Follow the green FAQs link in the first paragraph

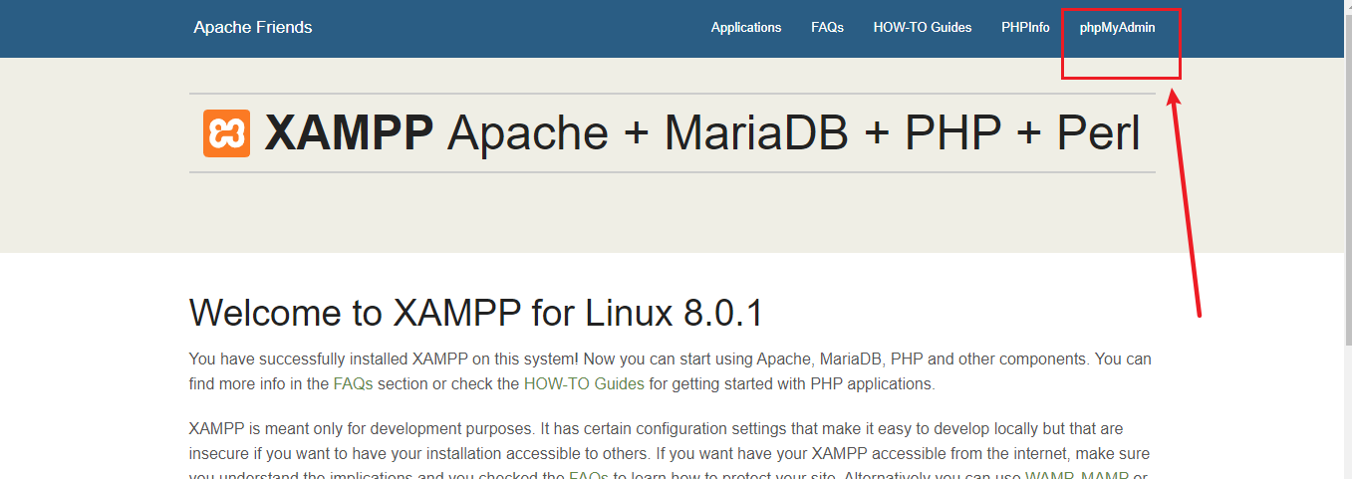tap(354, 383)
